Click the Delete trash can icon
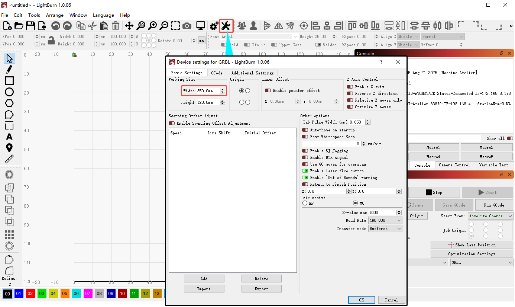Image resolution: width=515 pixels, height=307 pixels. [x=116, y=26]
